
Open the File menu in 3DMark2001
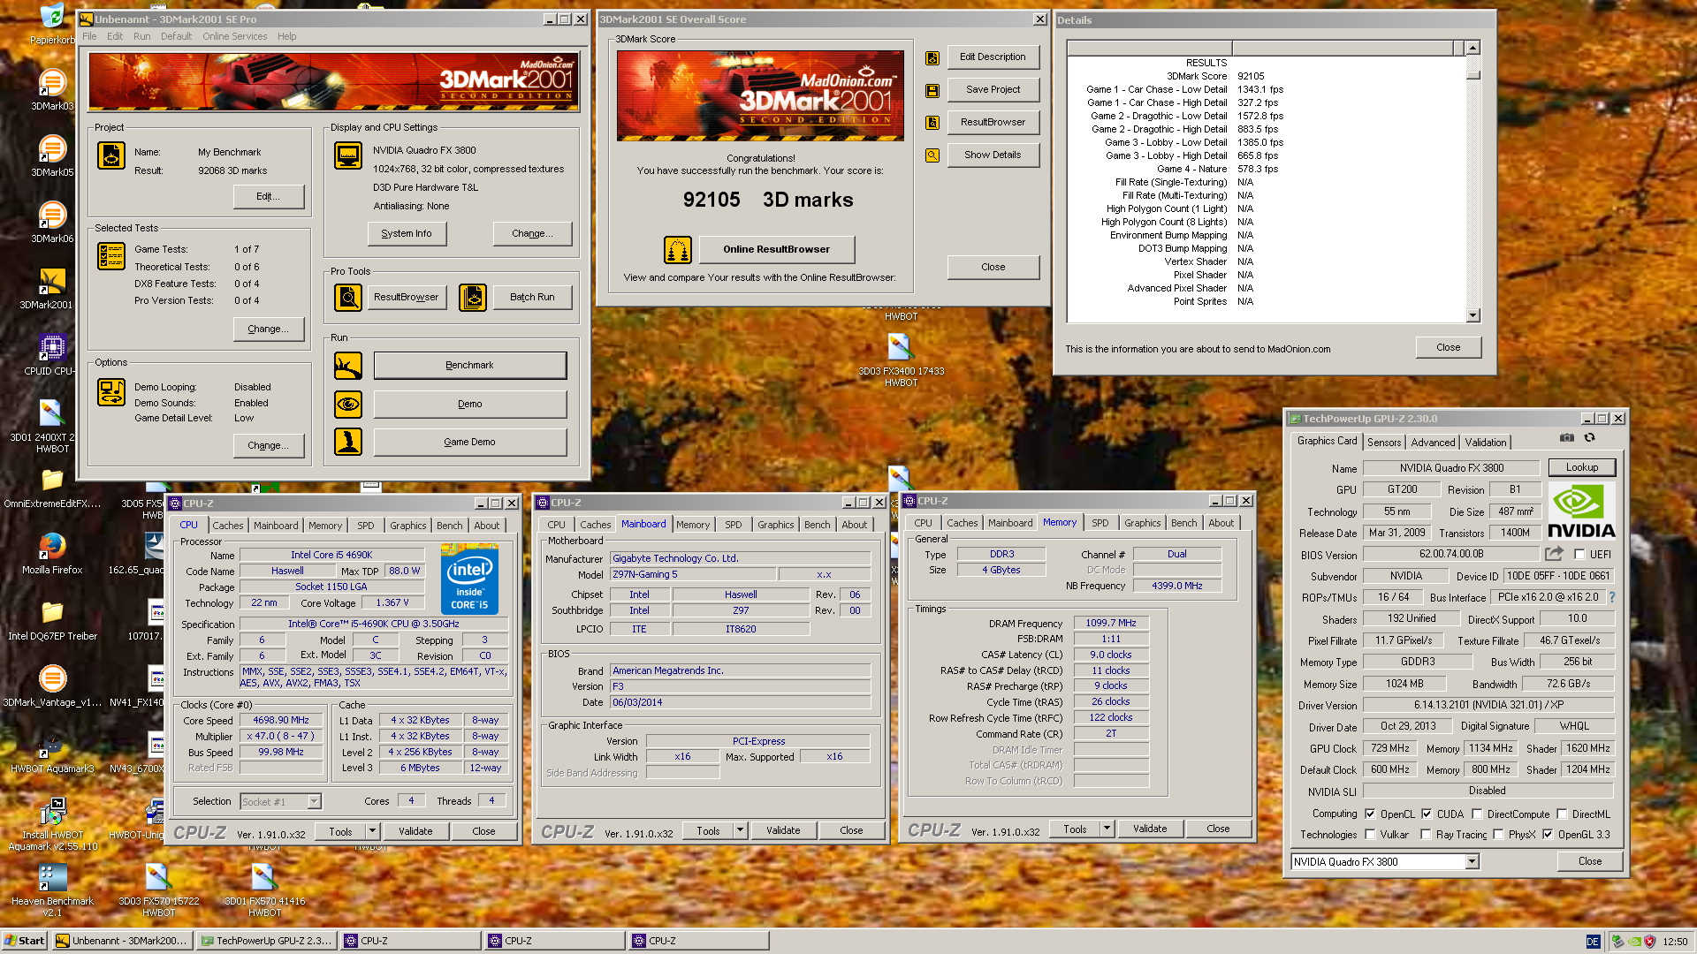89,37
